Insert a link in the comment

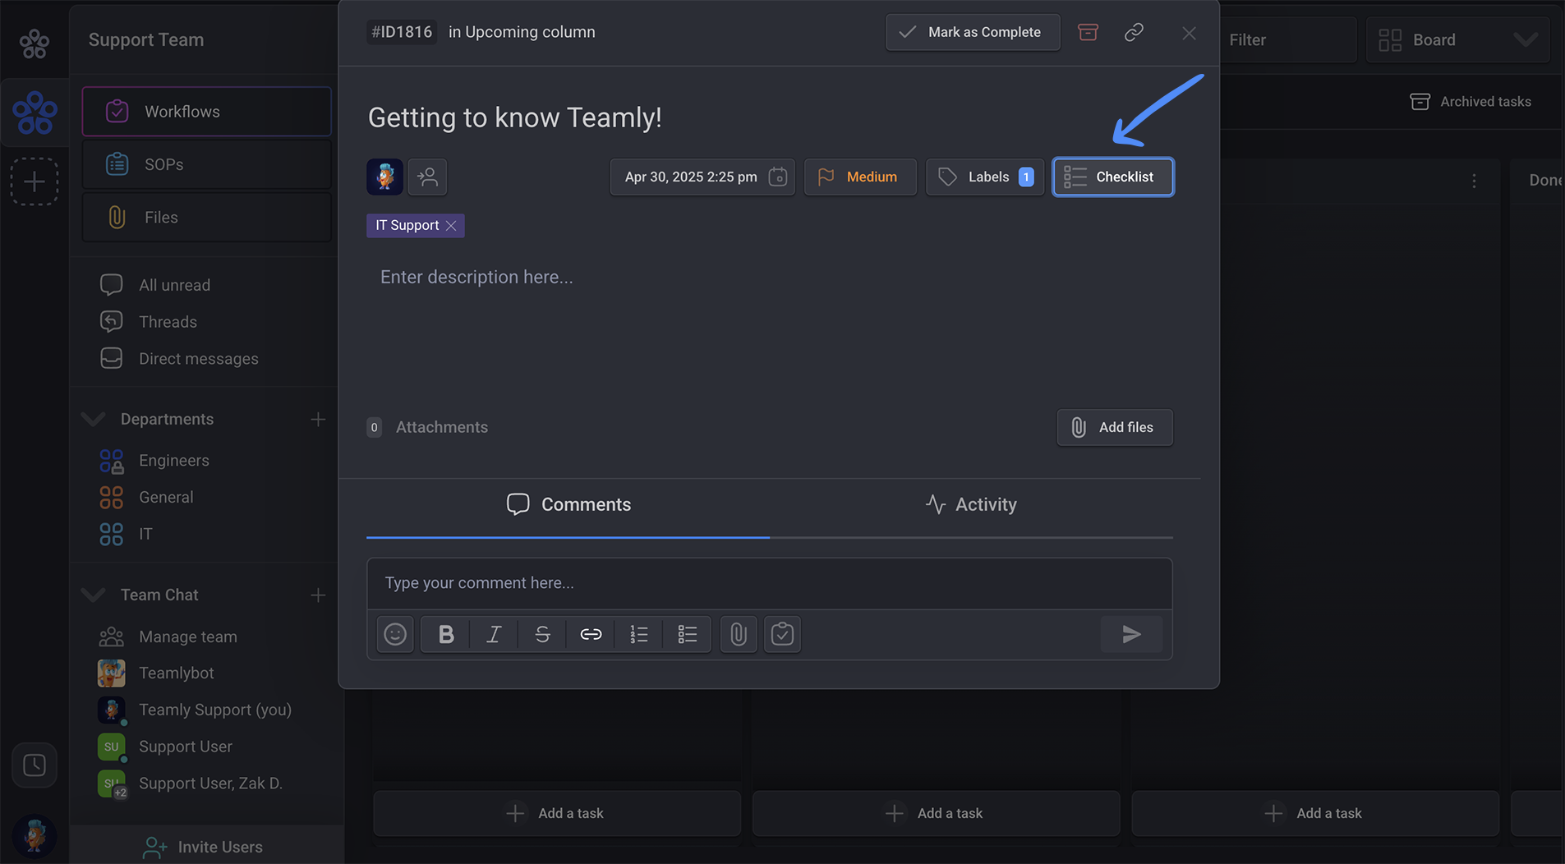(x=591, y=634)
